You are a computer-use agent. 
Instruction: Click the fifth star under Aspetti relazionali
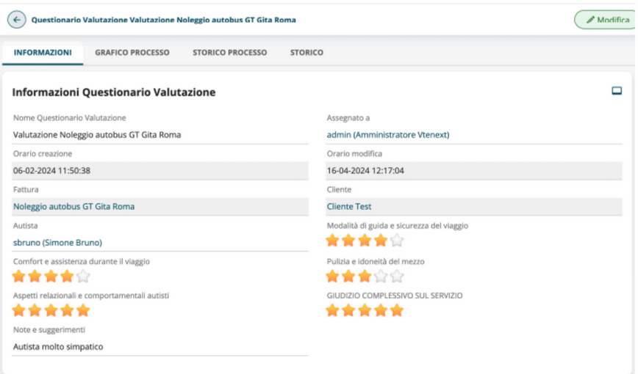(83, 310)
